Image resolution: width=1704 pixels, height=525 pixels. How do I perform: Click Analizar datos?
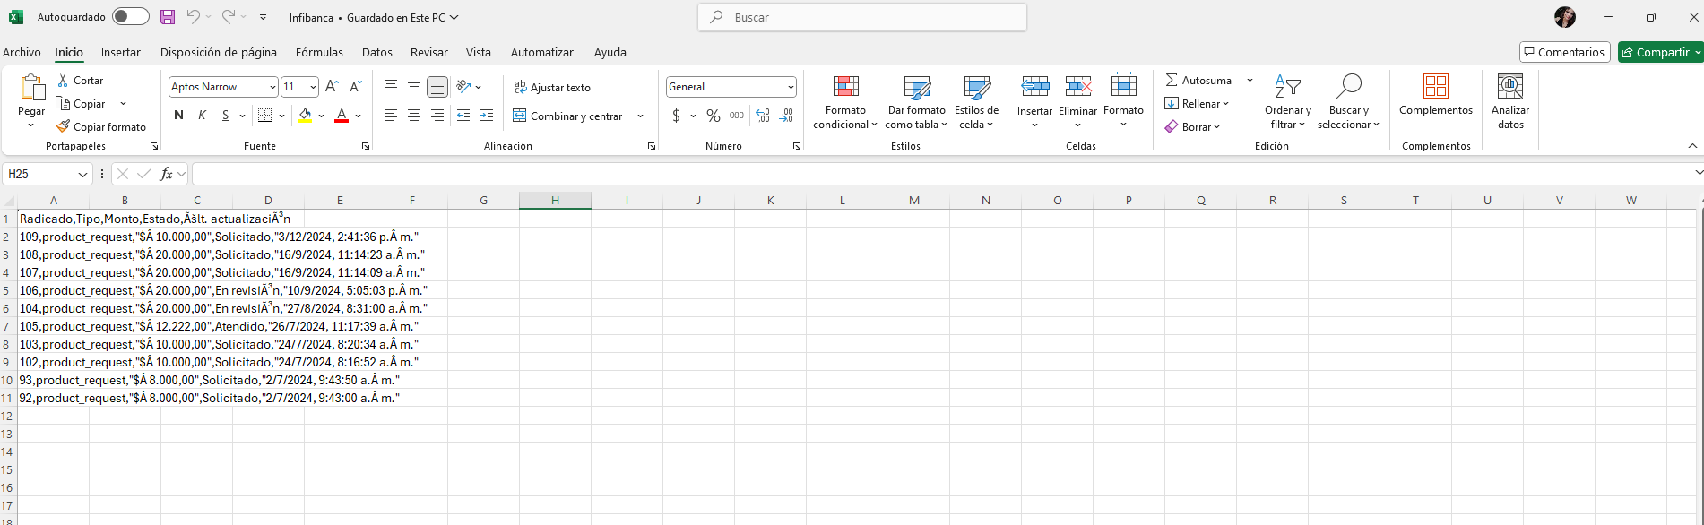1510,102
